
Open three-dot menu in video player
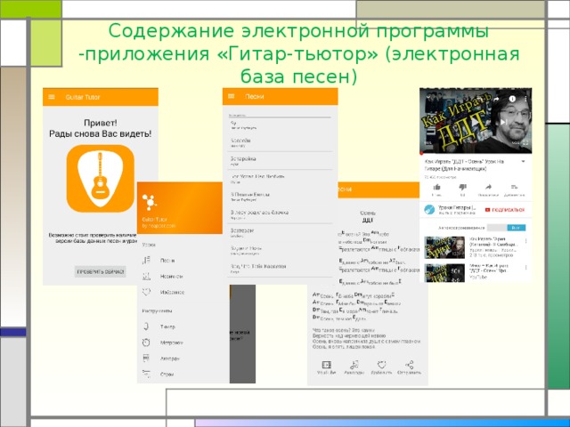coord(525,99)
